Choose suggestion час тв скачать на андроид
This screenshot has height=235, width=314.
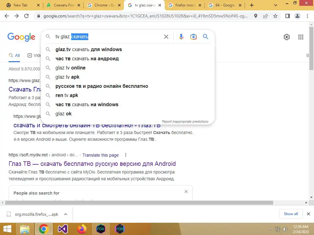click(x=128, y=58)
